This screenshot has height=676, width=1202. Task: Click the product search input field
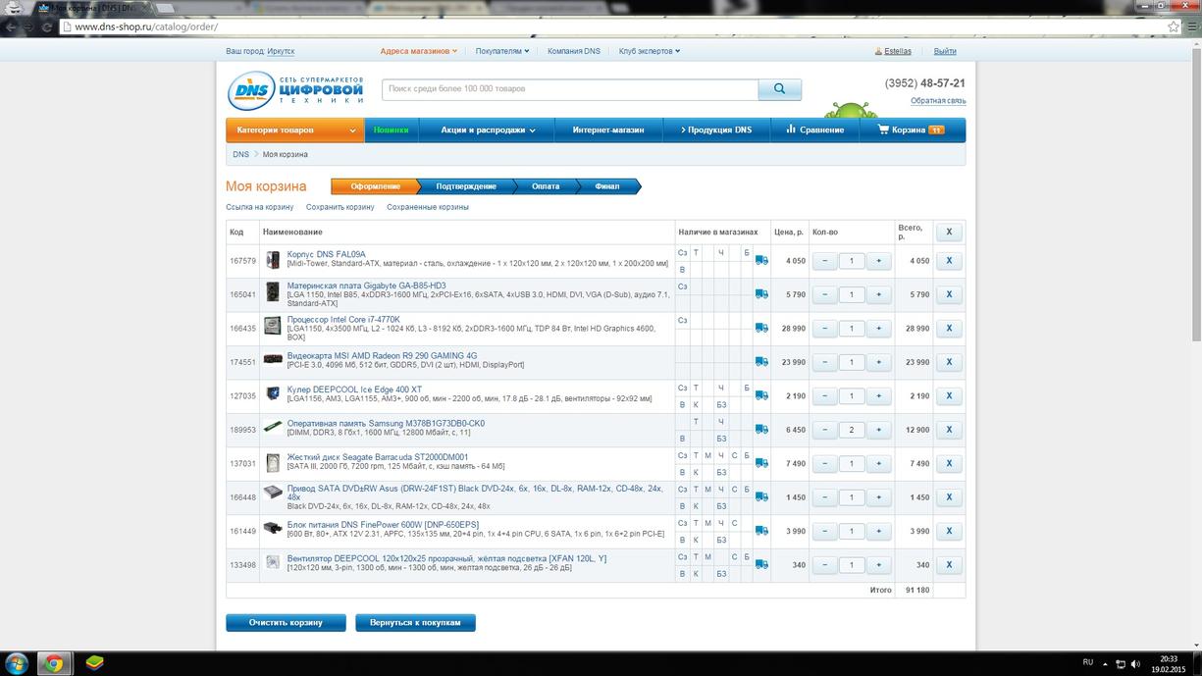[x=570, y=89]
